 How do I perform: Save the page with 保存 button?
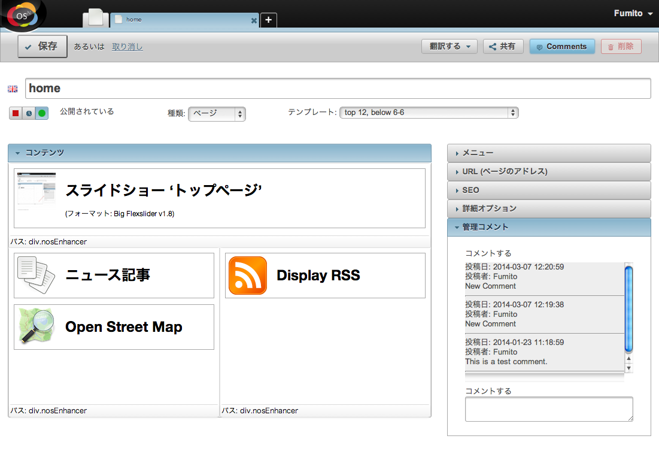tap(42, 46)
